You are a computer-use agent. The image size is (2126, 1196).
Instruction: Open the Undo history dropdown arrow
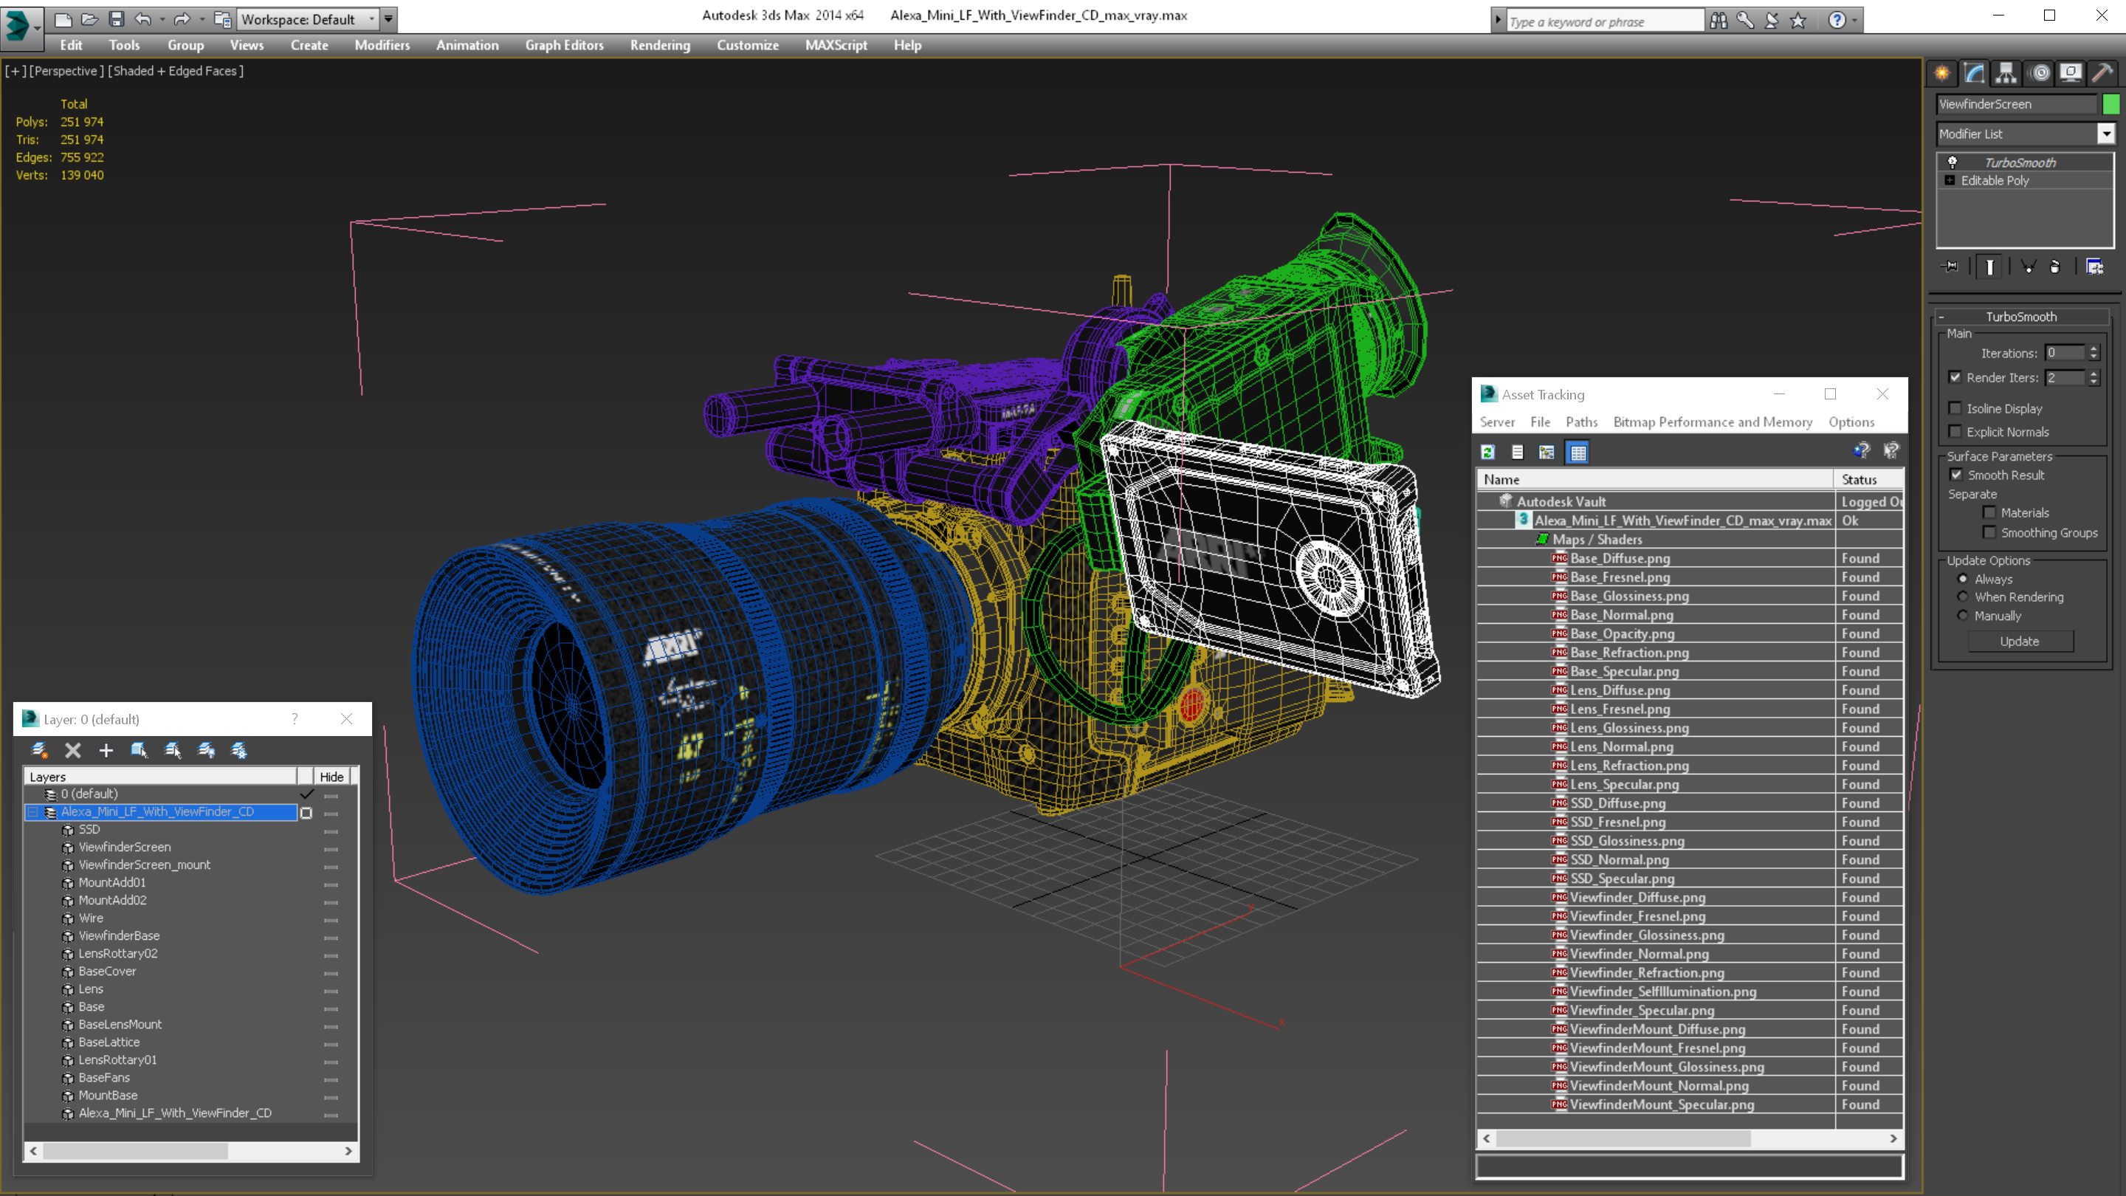[162, 19]
